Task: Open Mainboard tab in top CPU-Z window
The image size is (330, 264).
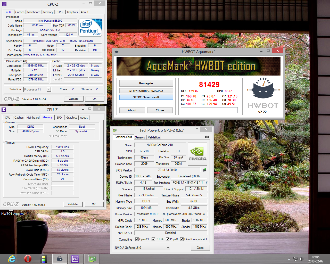Action: pos(34,12)
